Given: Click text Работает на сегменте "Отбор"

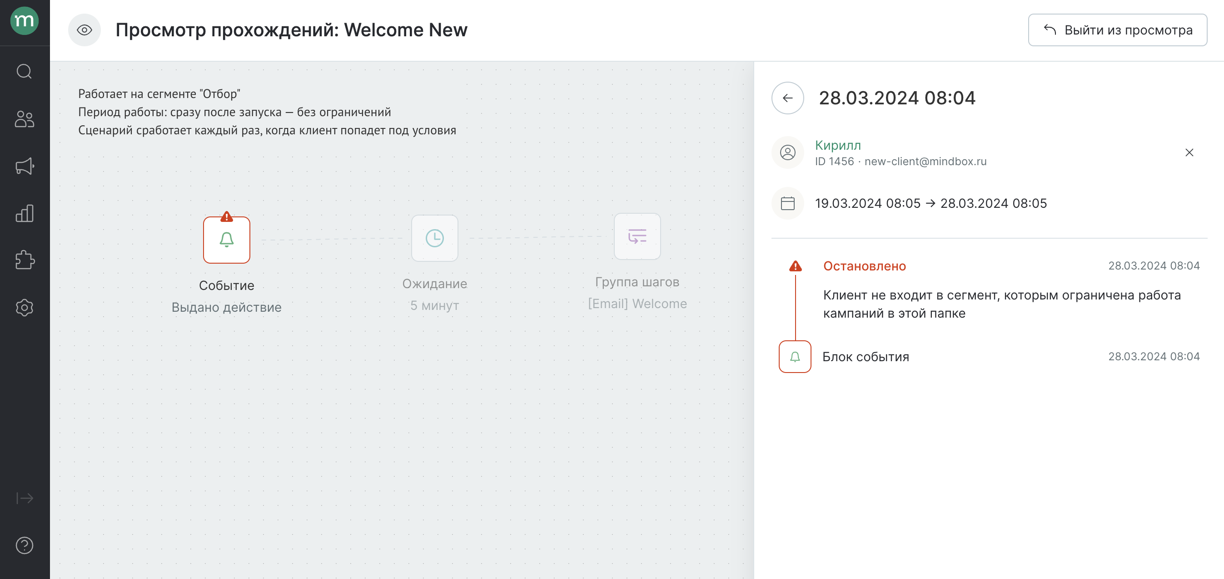Looking at the screenshot, I should 159,94.
